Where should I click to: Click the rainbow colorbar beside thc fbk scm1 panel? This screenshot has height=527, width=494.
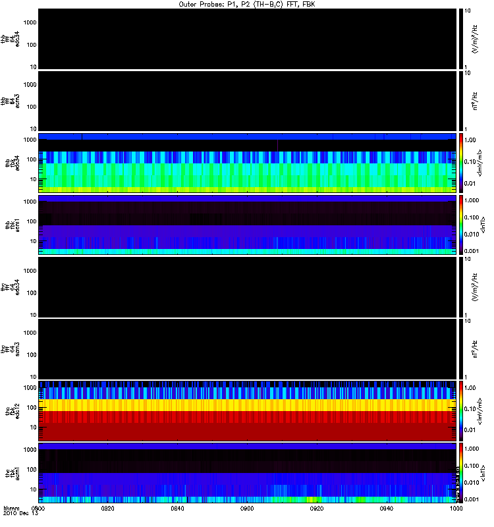[x=460, y=473]
